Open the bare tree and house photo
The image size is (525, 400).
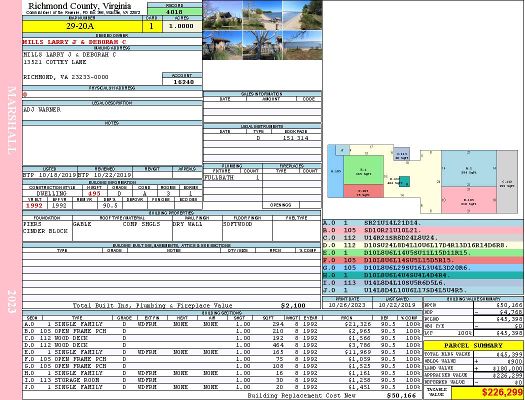(262, 45)
